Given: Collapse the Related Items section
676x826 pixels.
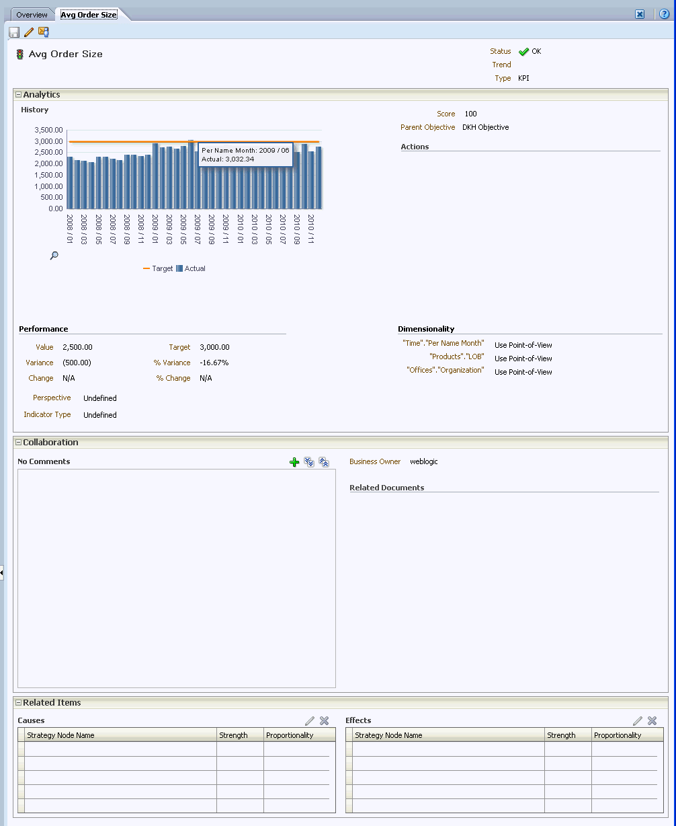Looking at the screenshot, I should [x=19, y=703].
